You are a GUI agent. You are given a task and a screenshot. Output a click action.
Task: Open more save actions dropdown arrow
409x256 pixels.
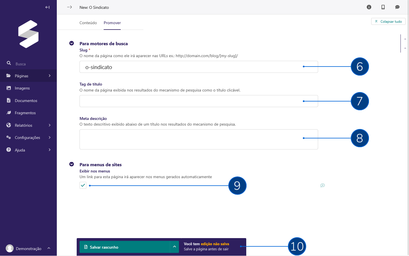coord(174,247)
